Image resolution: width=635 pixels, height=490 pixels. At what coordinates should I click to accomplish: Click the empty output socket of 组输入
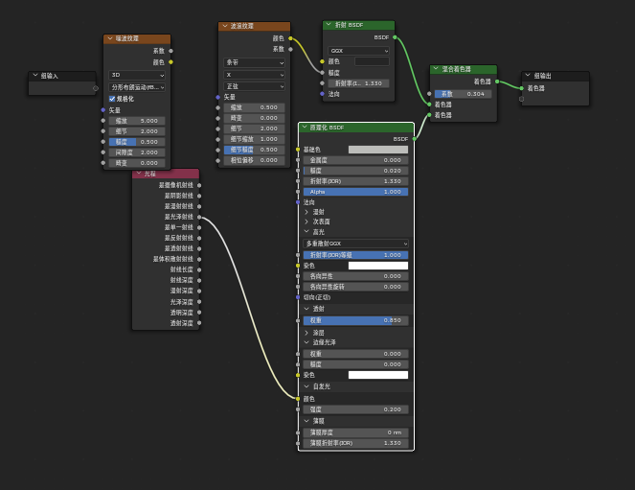[x=96, y=88]
